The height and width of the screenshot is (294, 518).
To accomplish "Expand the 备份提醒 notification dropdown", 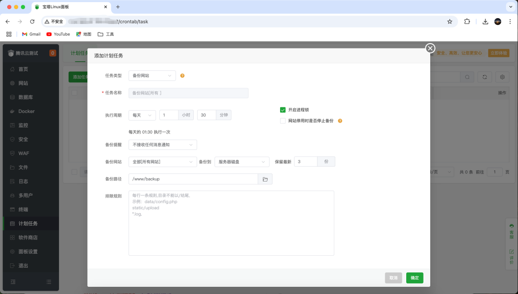I will 163,145.
